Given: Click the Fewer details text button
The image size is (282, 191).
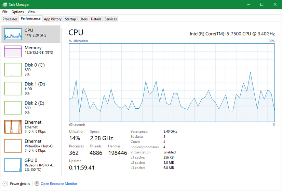Looking at the screenshot, I should (x=20, y=183).
